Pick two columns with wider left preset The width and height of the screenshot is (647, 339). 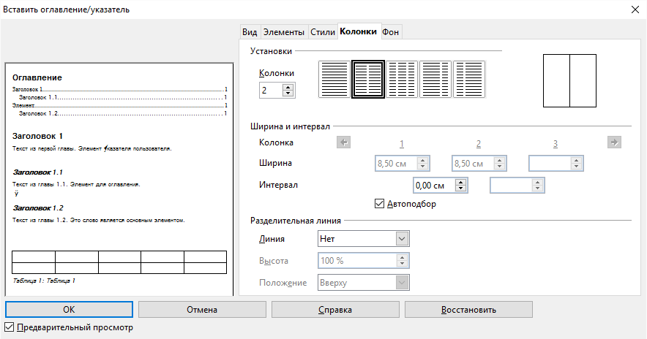(435, 79)
